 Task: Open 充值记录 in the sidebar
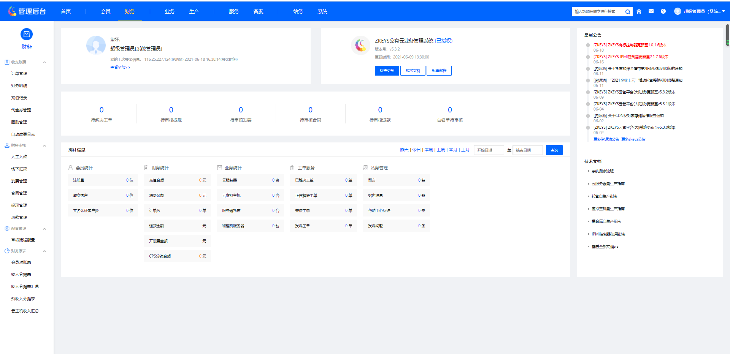[x=19, y=98]
